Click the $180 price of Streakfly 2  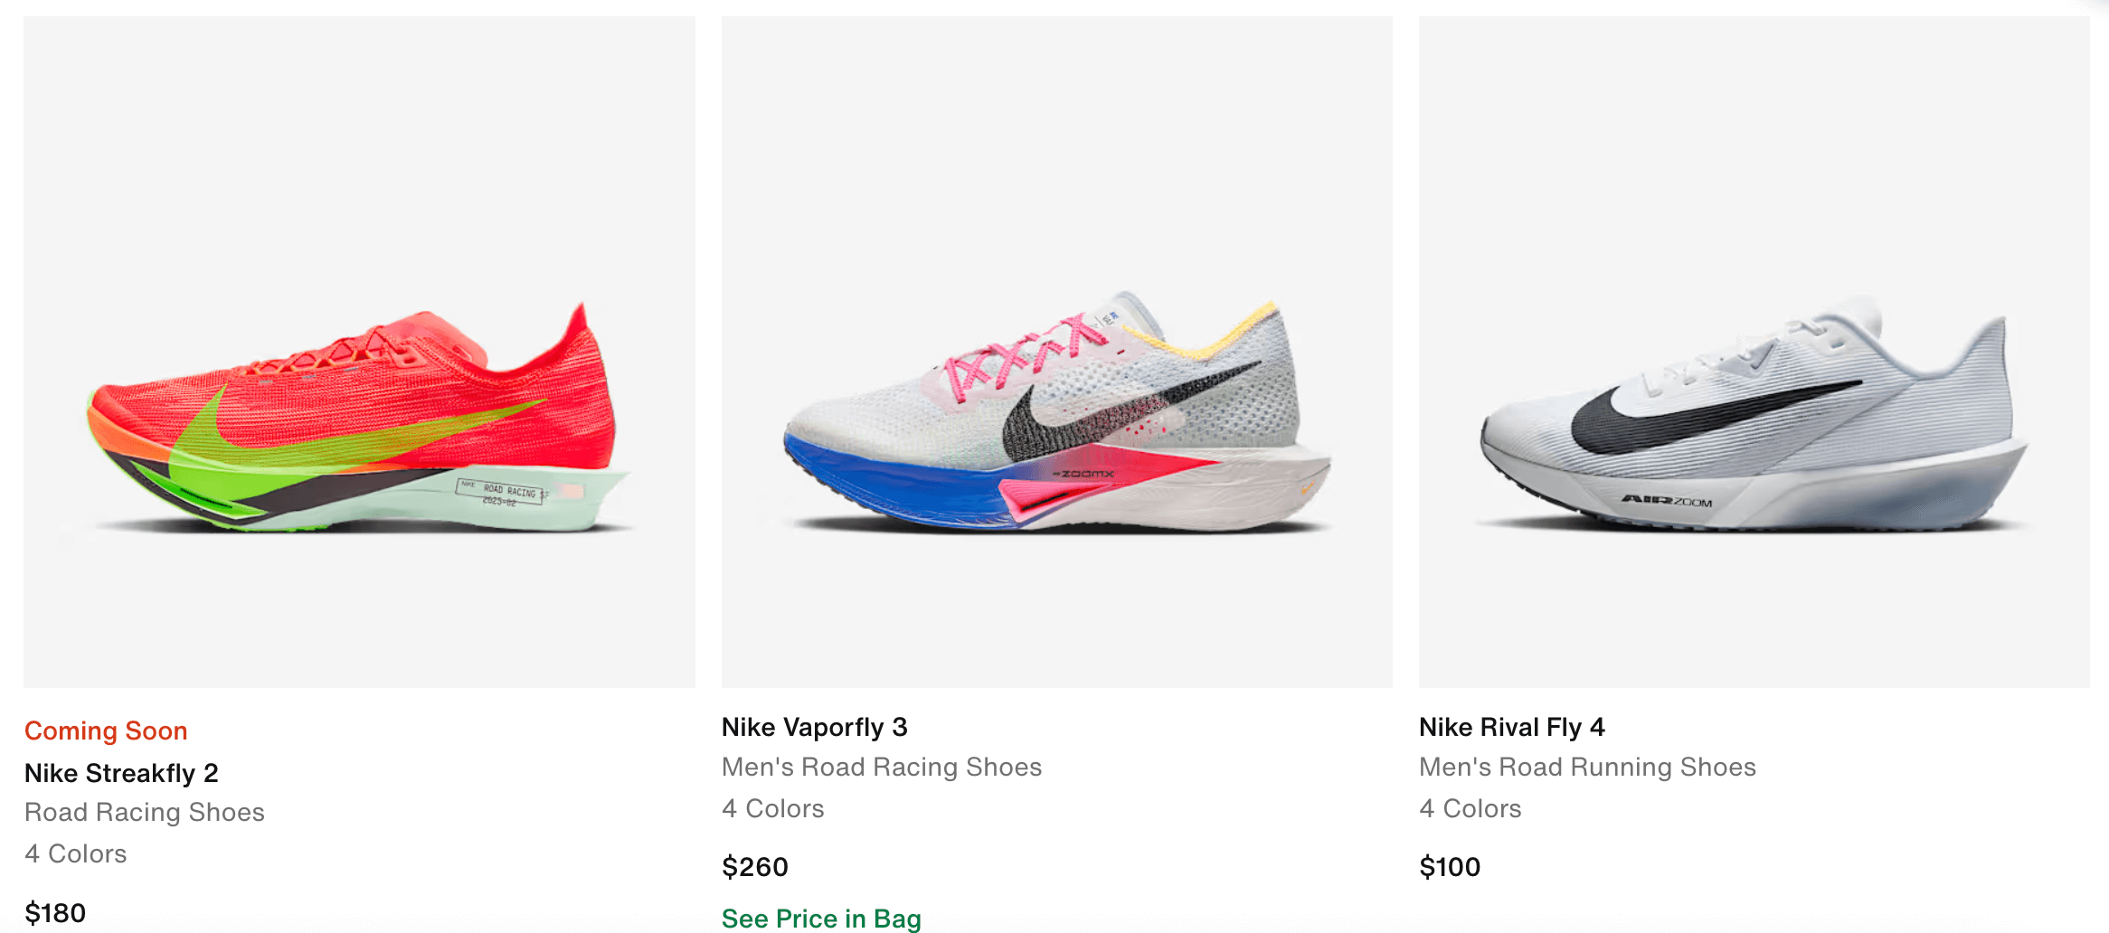pyautogui.click(x=55, y=912)
